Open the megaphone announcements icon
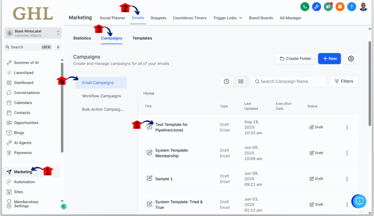374x216 pixels. tap(328, 7)
